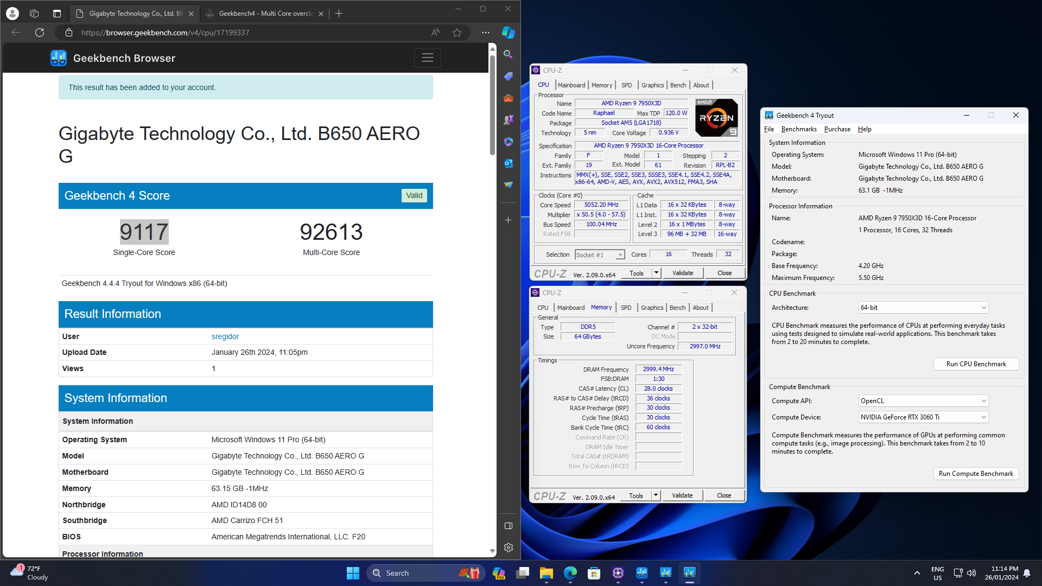Switch to SPD tab in top CPU-Z

tap(626, 85)
